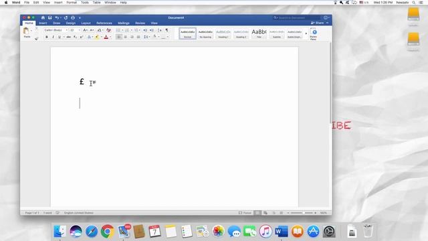Apply the Subtitle style
The image size is (428, 241).
(x=276, y=33)
